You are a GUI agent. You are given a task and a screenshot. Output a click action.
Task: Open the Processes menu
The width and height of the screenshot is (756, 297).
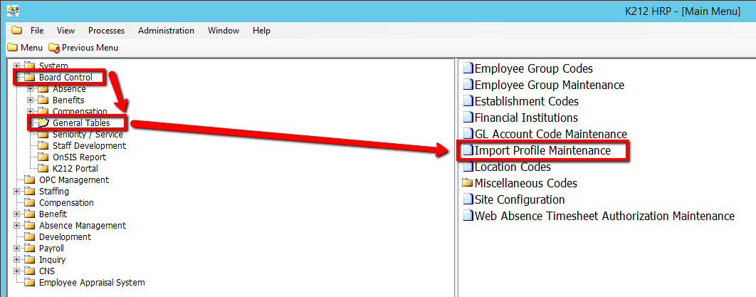click(x=106, y=31)
